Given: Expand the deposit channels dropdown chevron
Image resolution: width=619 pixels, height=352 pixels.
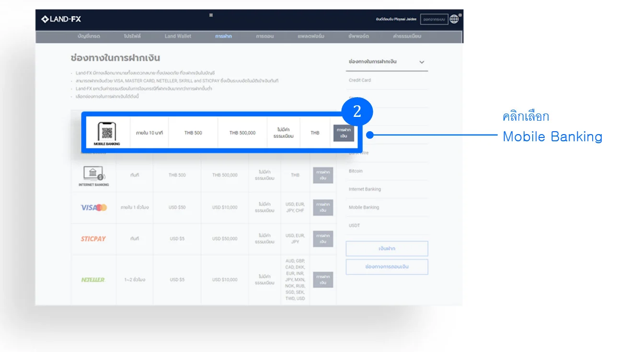Looking at the screenshot, I should 422,62.
